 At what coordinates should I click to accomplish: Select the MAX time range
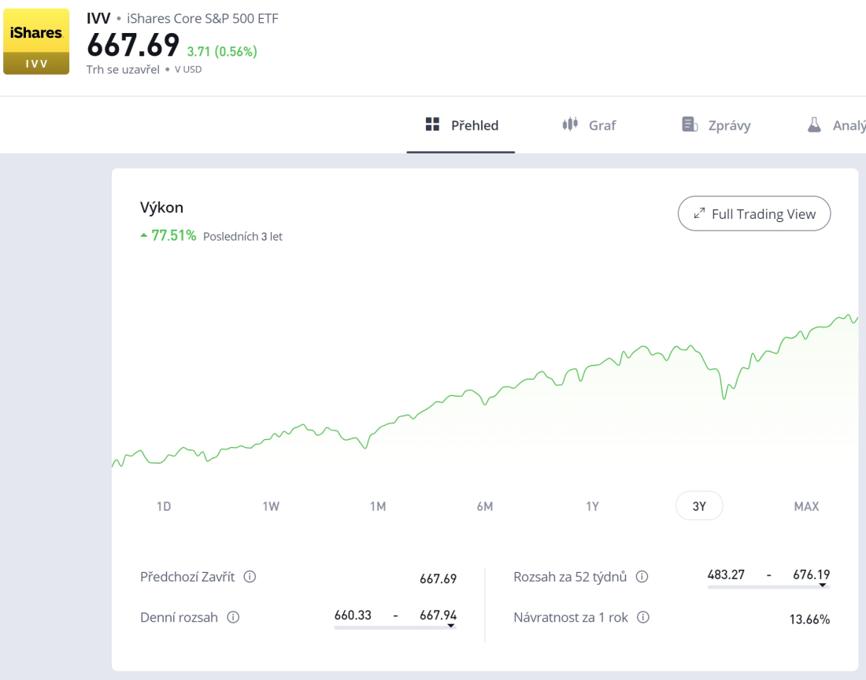pos(806,506)
